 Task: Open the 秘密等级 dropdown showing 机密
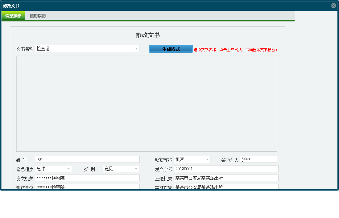coord(207,159)
